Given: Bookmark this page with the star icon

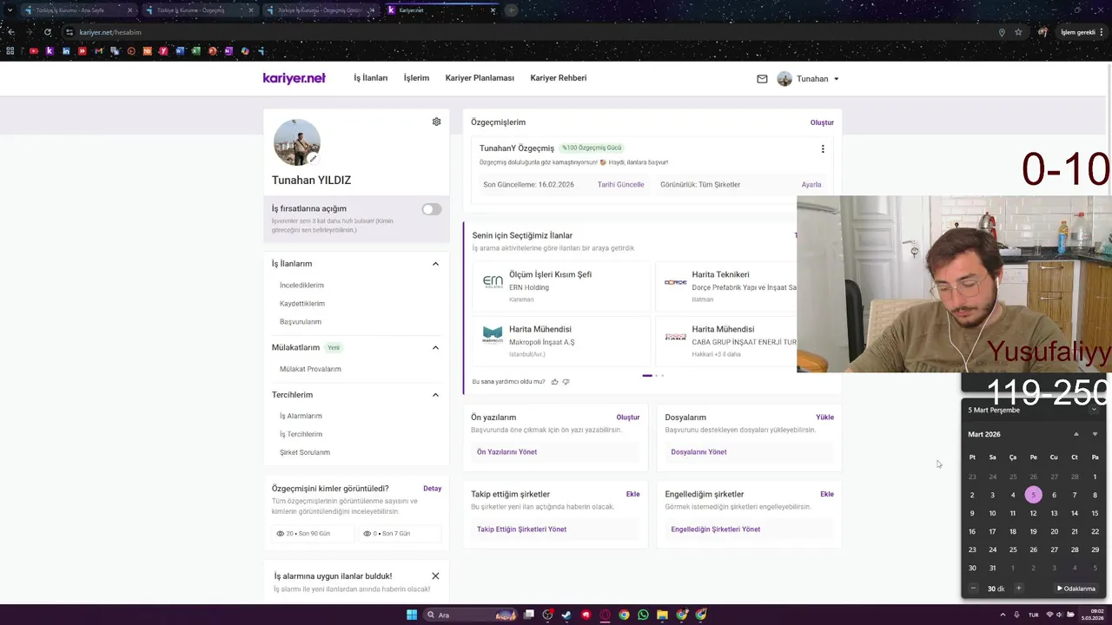Looking at the screenshot, I should 1018,32.
